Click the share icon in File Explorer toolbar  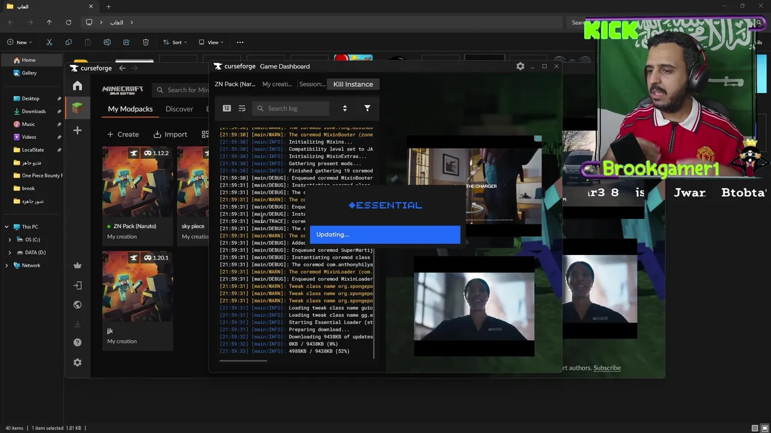[126, 42]
